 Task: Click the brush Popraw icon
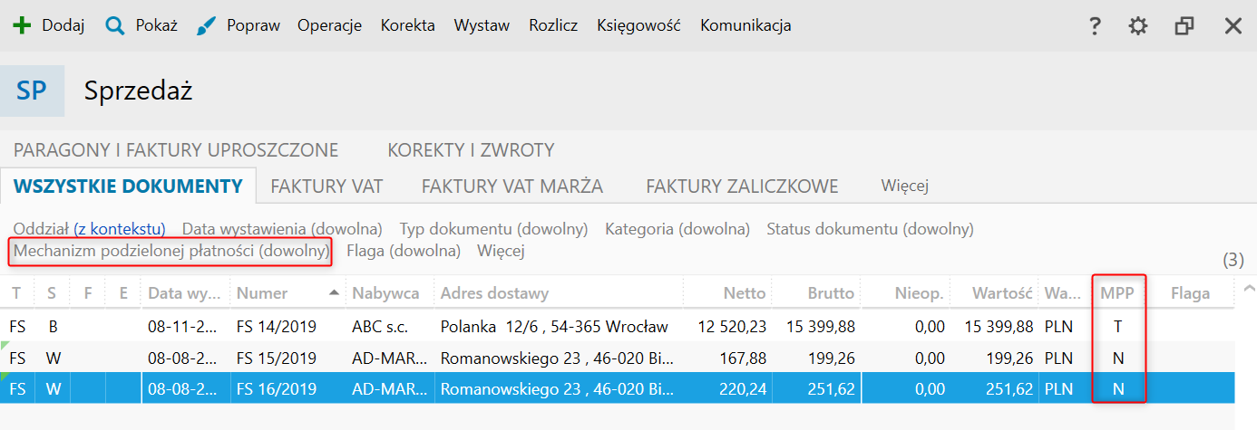(206, 26)
